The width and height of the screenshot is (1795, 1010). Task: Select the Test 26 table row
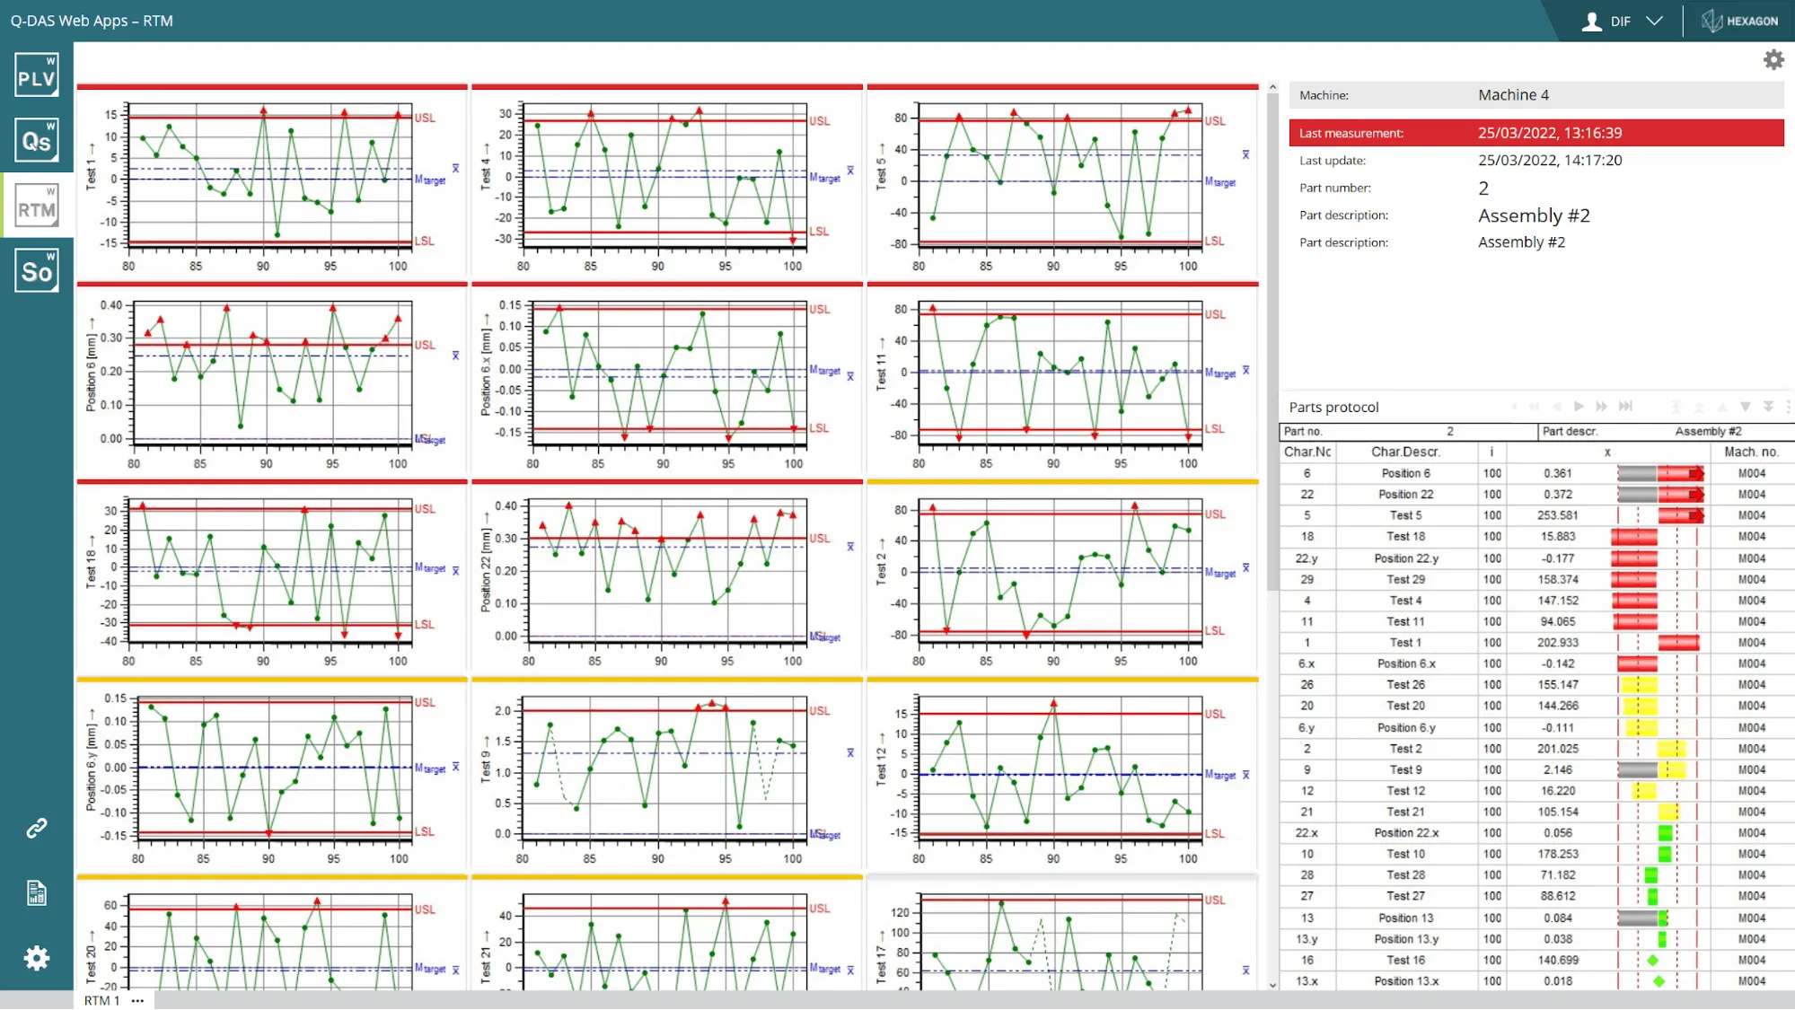point(1536,685)
